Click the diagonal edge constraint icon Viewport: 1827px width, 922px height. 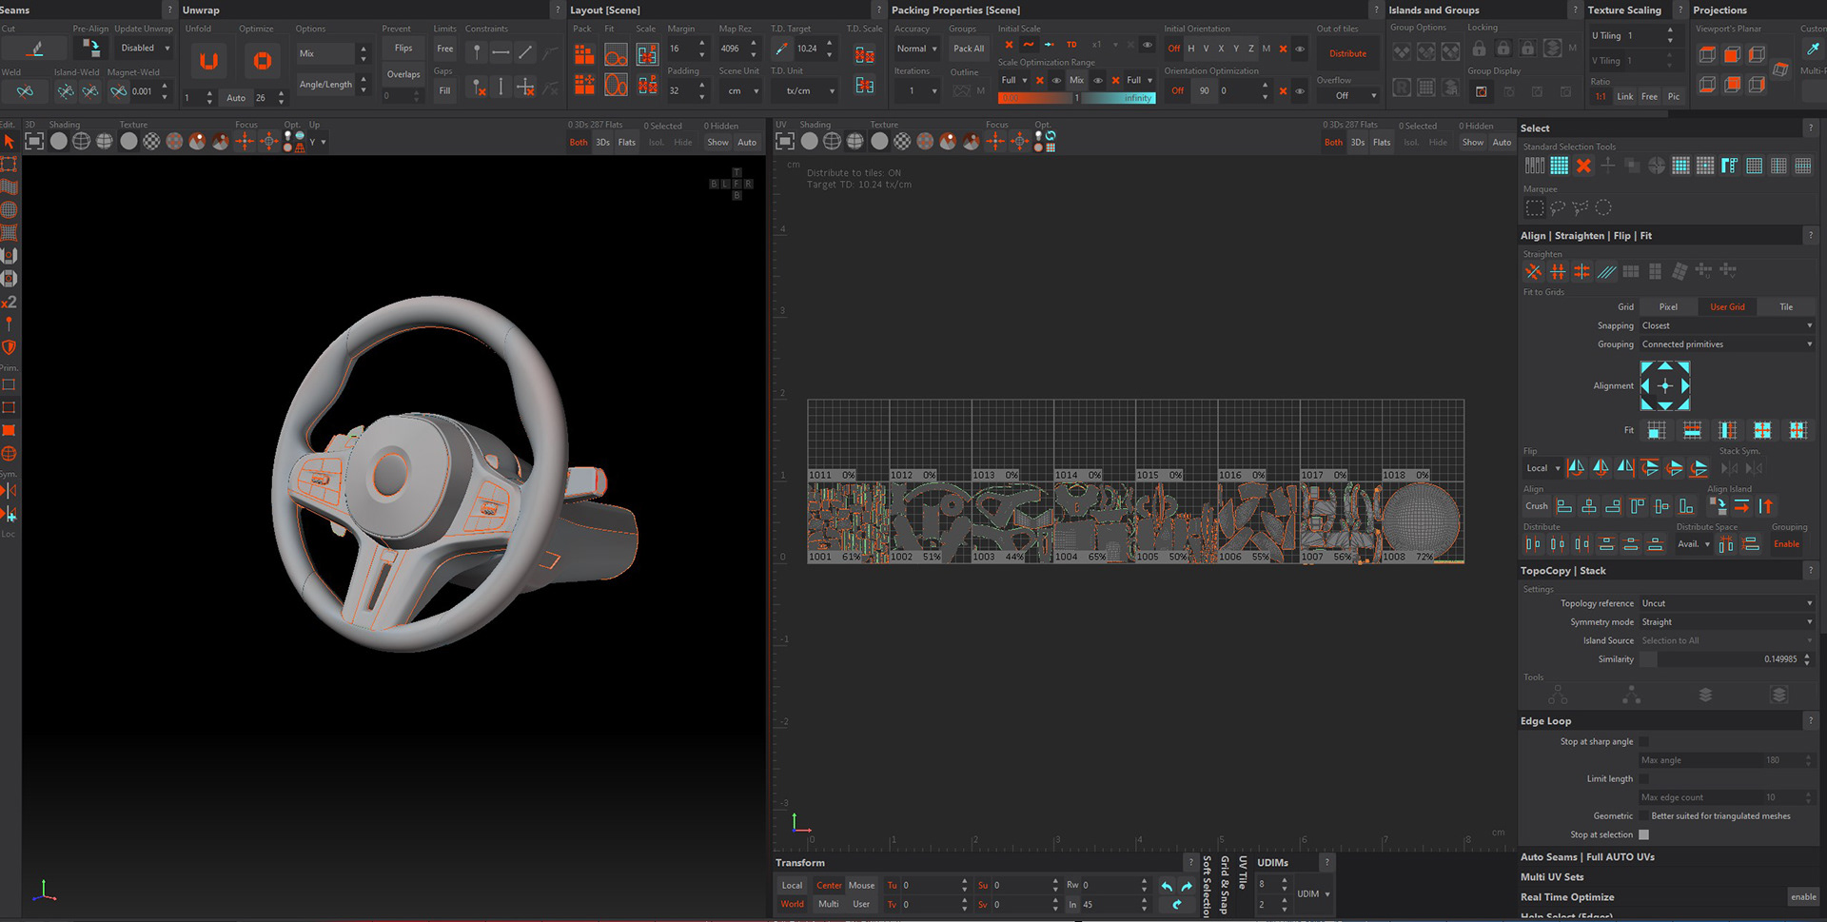pyautogui.click(x=525, y=53)
